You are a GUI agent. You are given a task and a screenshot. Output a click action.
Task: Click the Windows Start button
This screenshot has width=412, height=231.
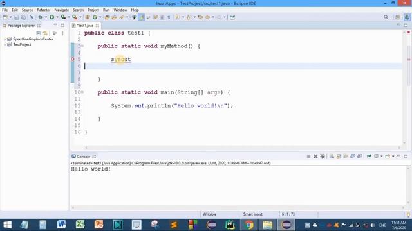point(7,225)
